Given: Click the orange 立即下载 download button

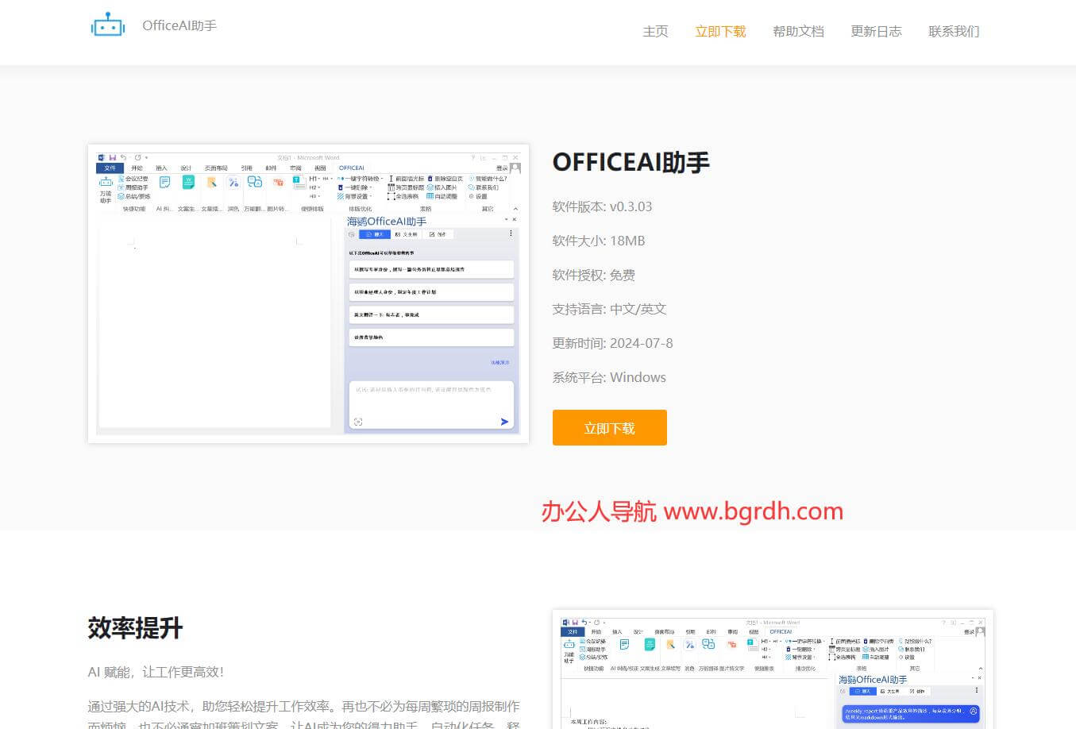Looking at the screenshot, I should [609, 427].
